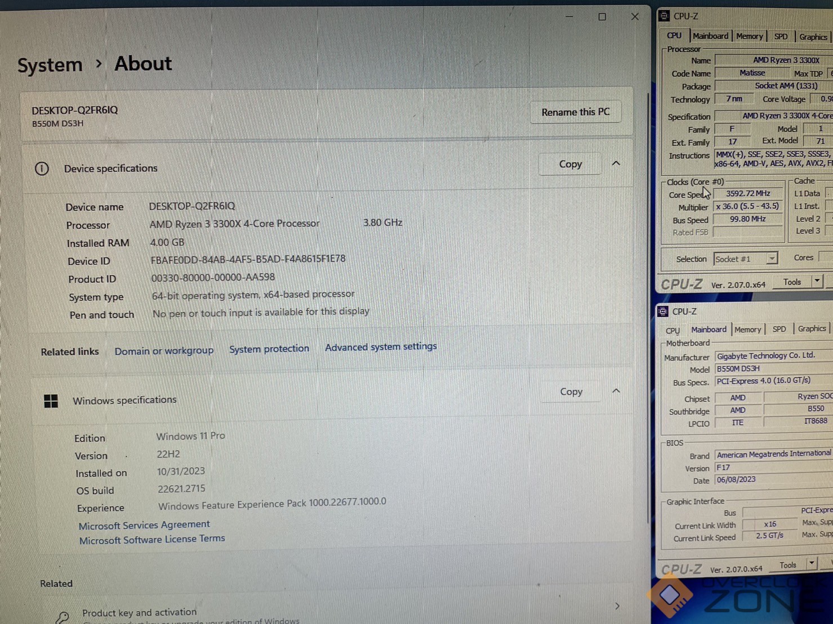Go back to System via the breadcrumb
833x624 pixels.
point(50,65)
